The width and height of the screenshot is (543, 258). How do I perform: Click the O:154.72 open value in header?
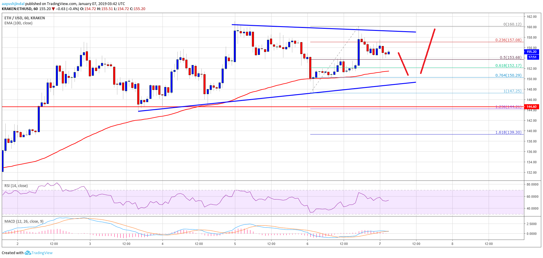88,9
